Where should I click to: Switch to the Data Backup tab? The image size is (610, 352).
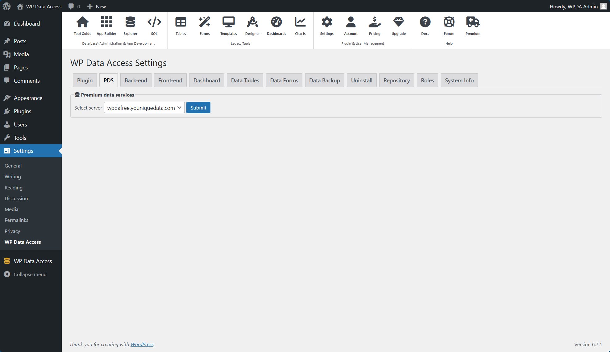coord(324,80)
